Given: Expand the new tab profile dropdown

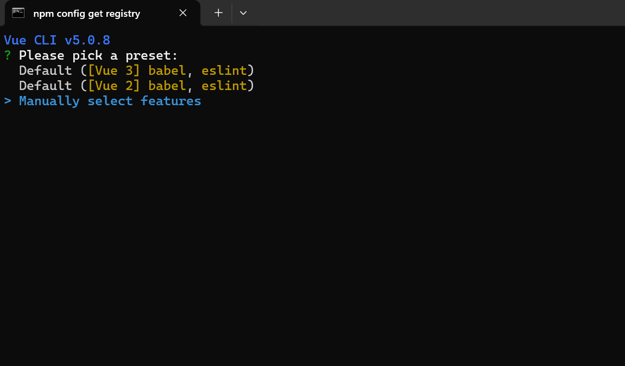Looking at the screenshot, I should pos(243,13).
